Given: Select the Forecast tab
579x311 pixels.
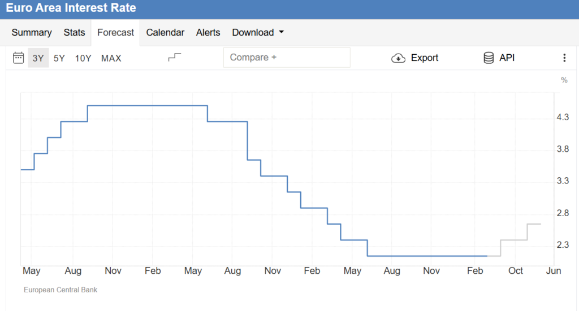Looking at the screenshot, I should click(116, 33).
